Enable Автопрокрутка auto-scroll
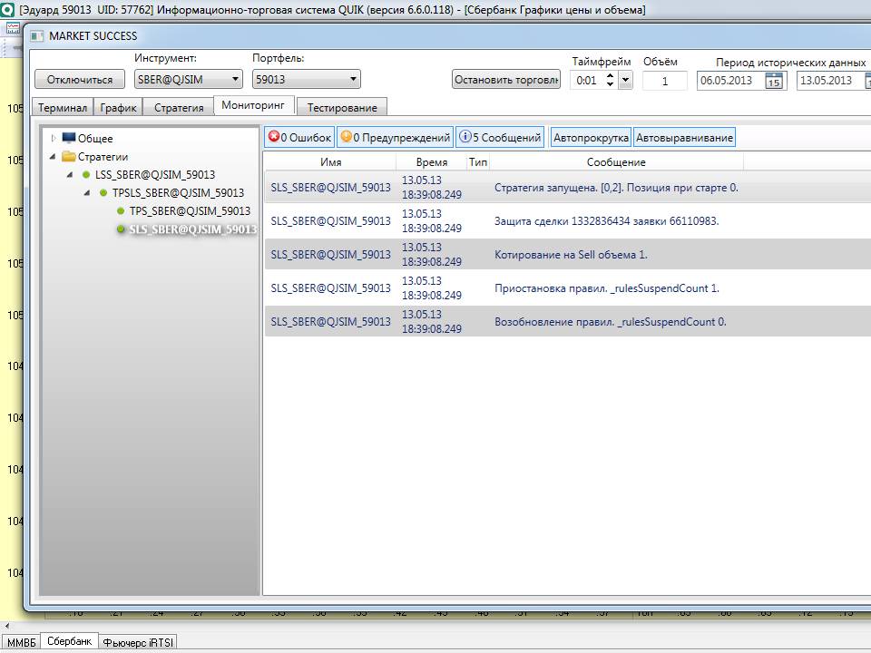 pos(591,138)
